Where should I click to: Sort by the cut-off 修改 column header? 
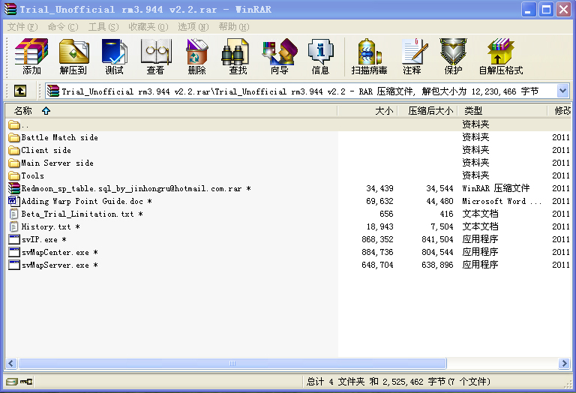pyautogui.click(x=559, y=110)
